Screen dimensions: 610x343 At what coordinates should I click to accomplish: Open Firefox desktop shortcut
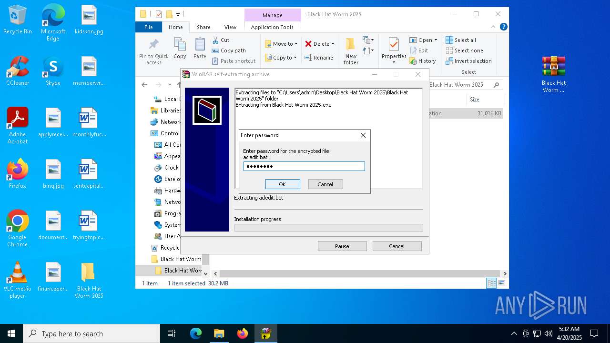[x=18, y=173]
